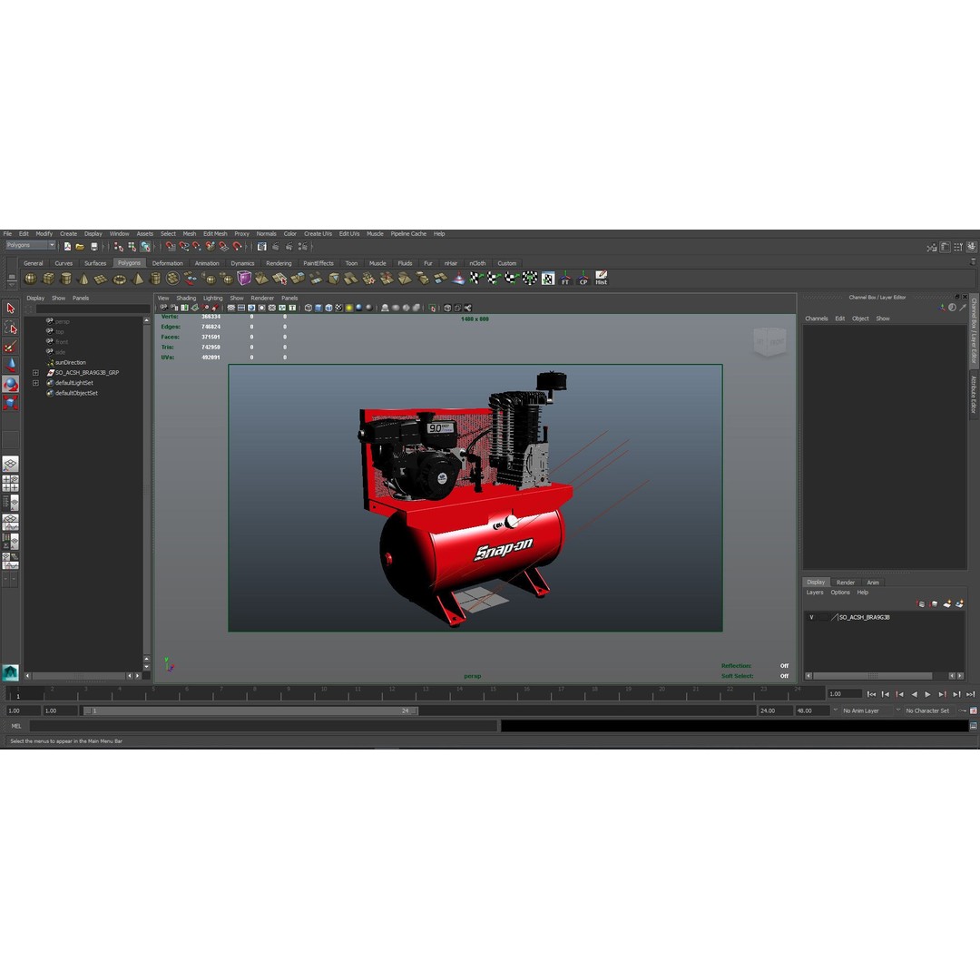This screenshot has width=980, height=980.
Task: Click the Save Scene icon
Action: point(93,247)
